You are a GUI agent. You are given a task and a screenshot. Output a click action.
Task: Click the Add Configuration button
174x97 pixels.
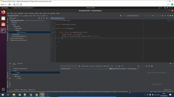[133, 16]
